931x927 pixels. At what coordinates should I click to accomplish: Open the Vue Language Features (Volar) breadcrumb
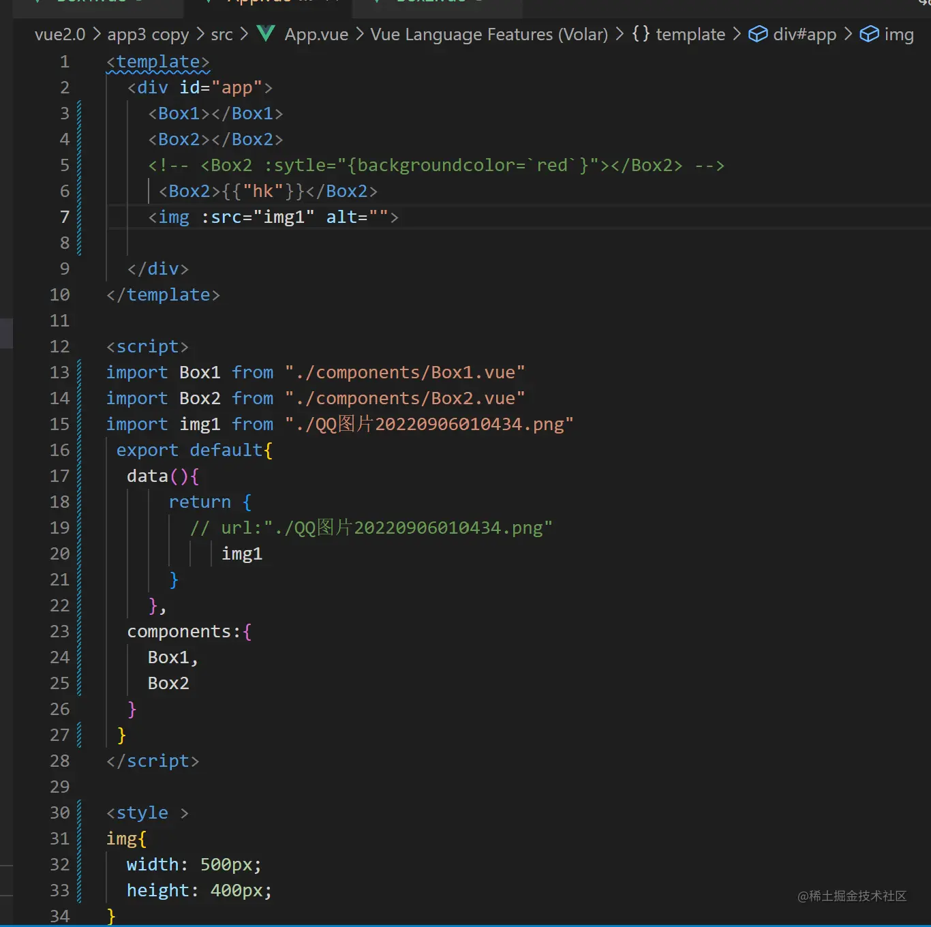coord(489,34)
